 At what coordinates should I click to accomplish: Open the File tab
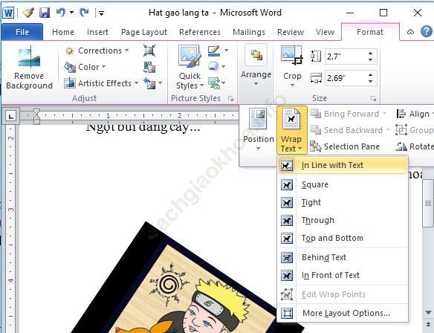[x=22, y=32]
